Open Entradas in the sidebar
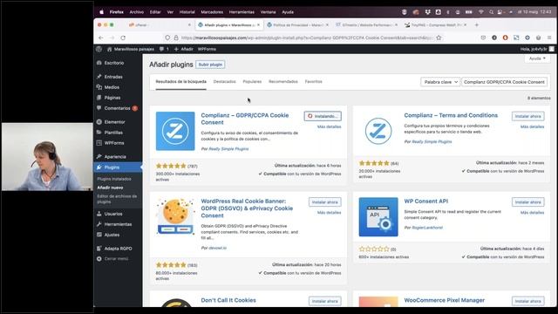 click(x=113, y=77)
